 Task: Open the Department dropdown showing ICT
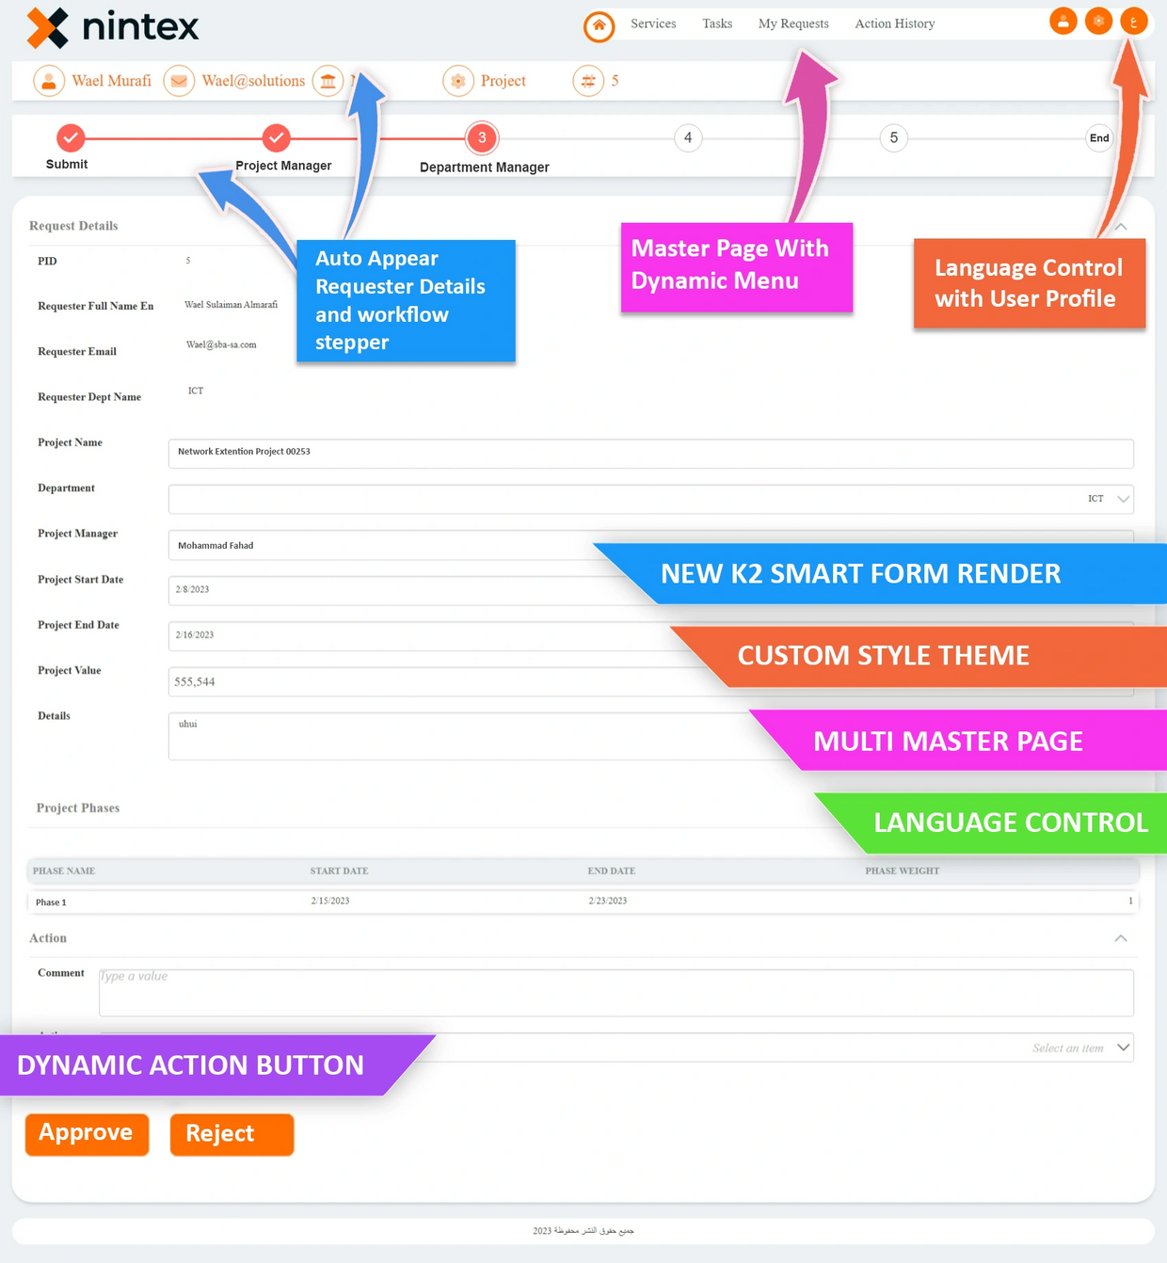click(651, 499)
